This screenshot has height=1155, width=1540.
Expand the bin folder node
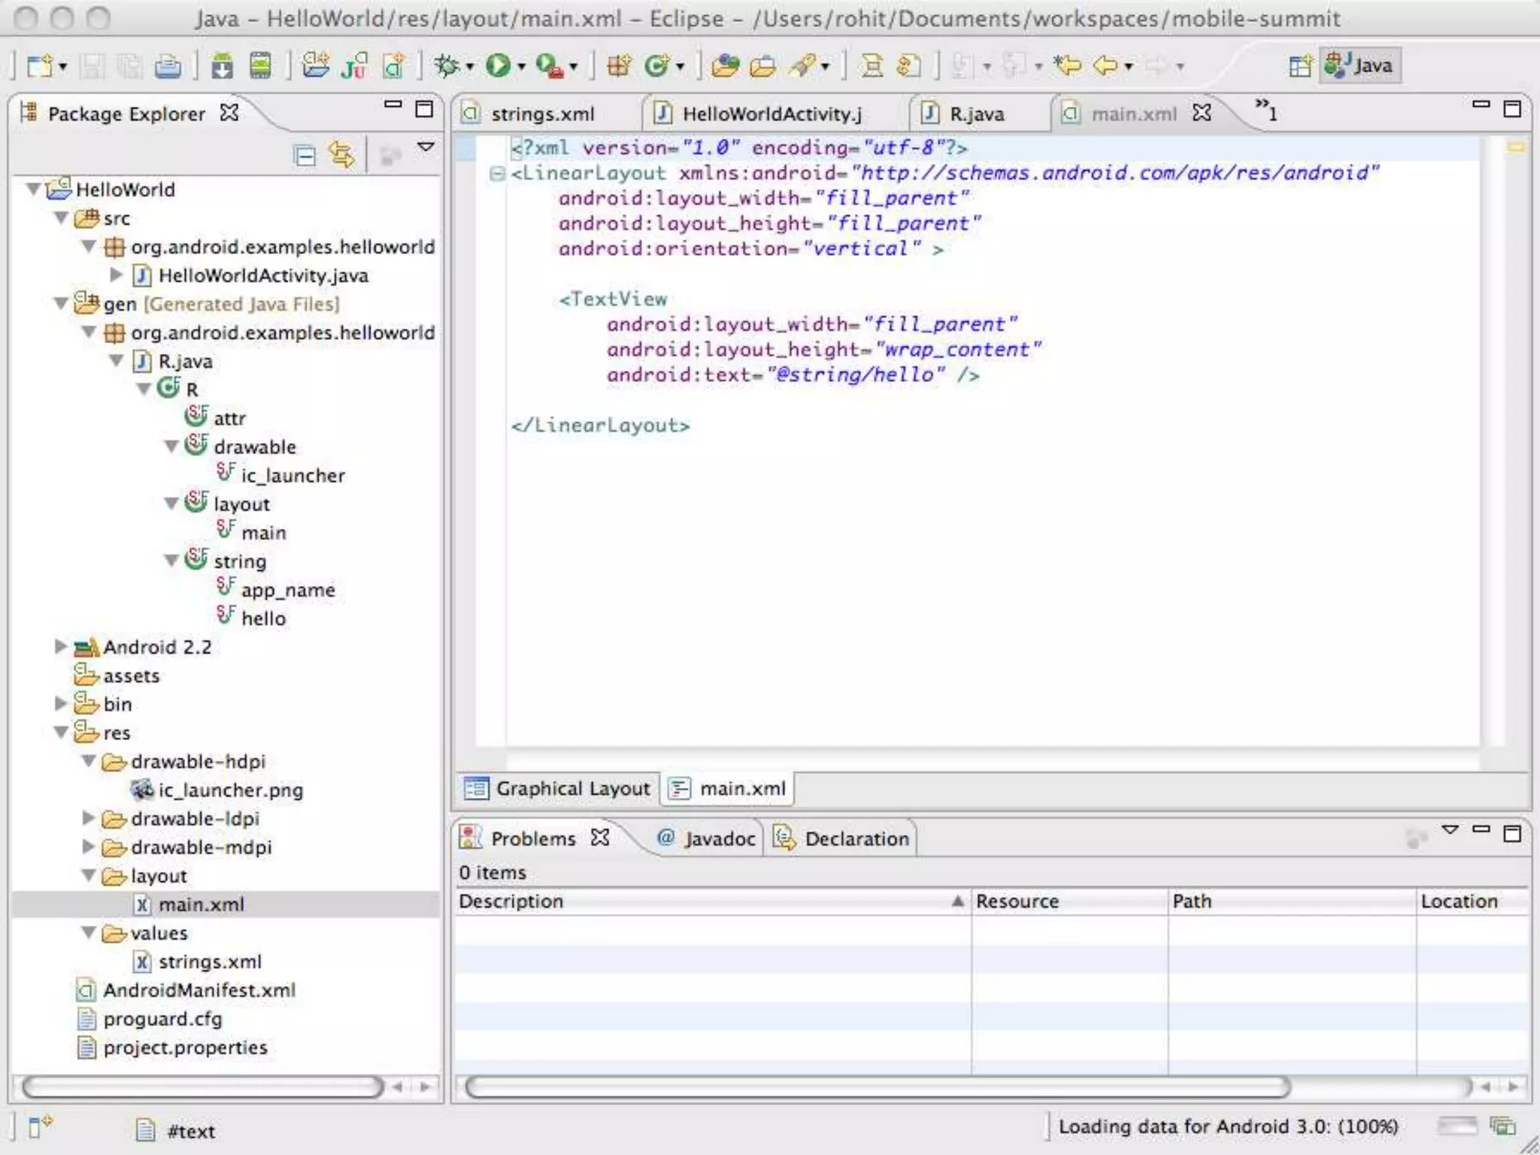pyautogui.click(x=62, y=704)
